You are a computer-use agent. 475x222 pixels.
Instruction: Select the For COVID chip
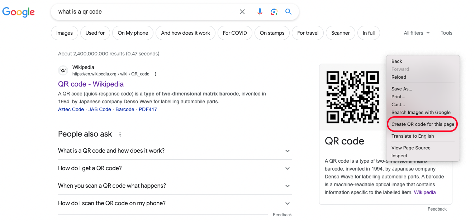coord(235,33)
